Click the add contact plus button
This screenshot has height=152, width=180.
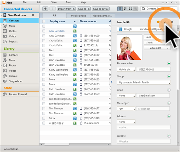[x=45, y=9]
